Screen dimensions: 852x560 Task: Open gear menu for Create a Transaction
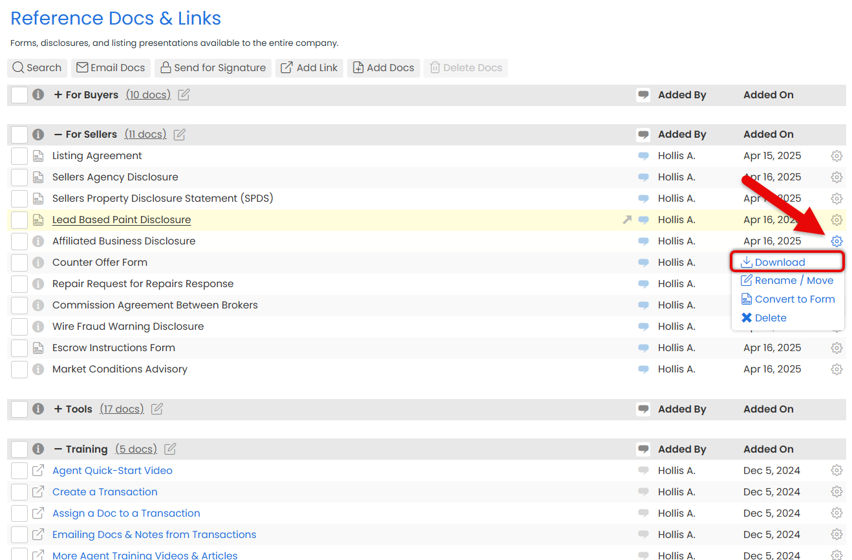836,492
